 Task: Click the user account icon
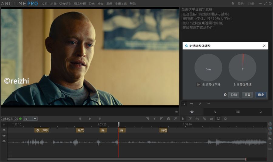233,3
